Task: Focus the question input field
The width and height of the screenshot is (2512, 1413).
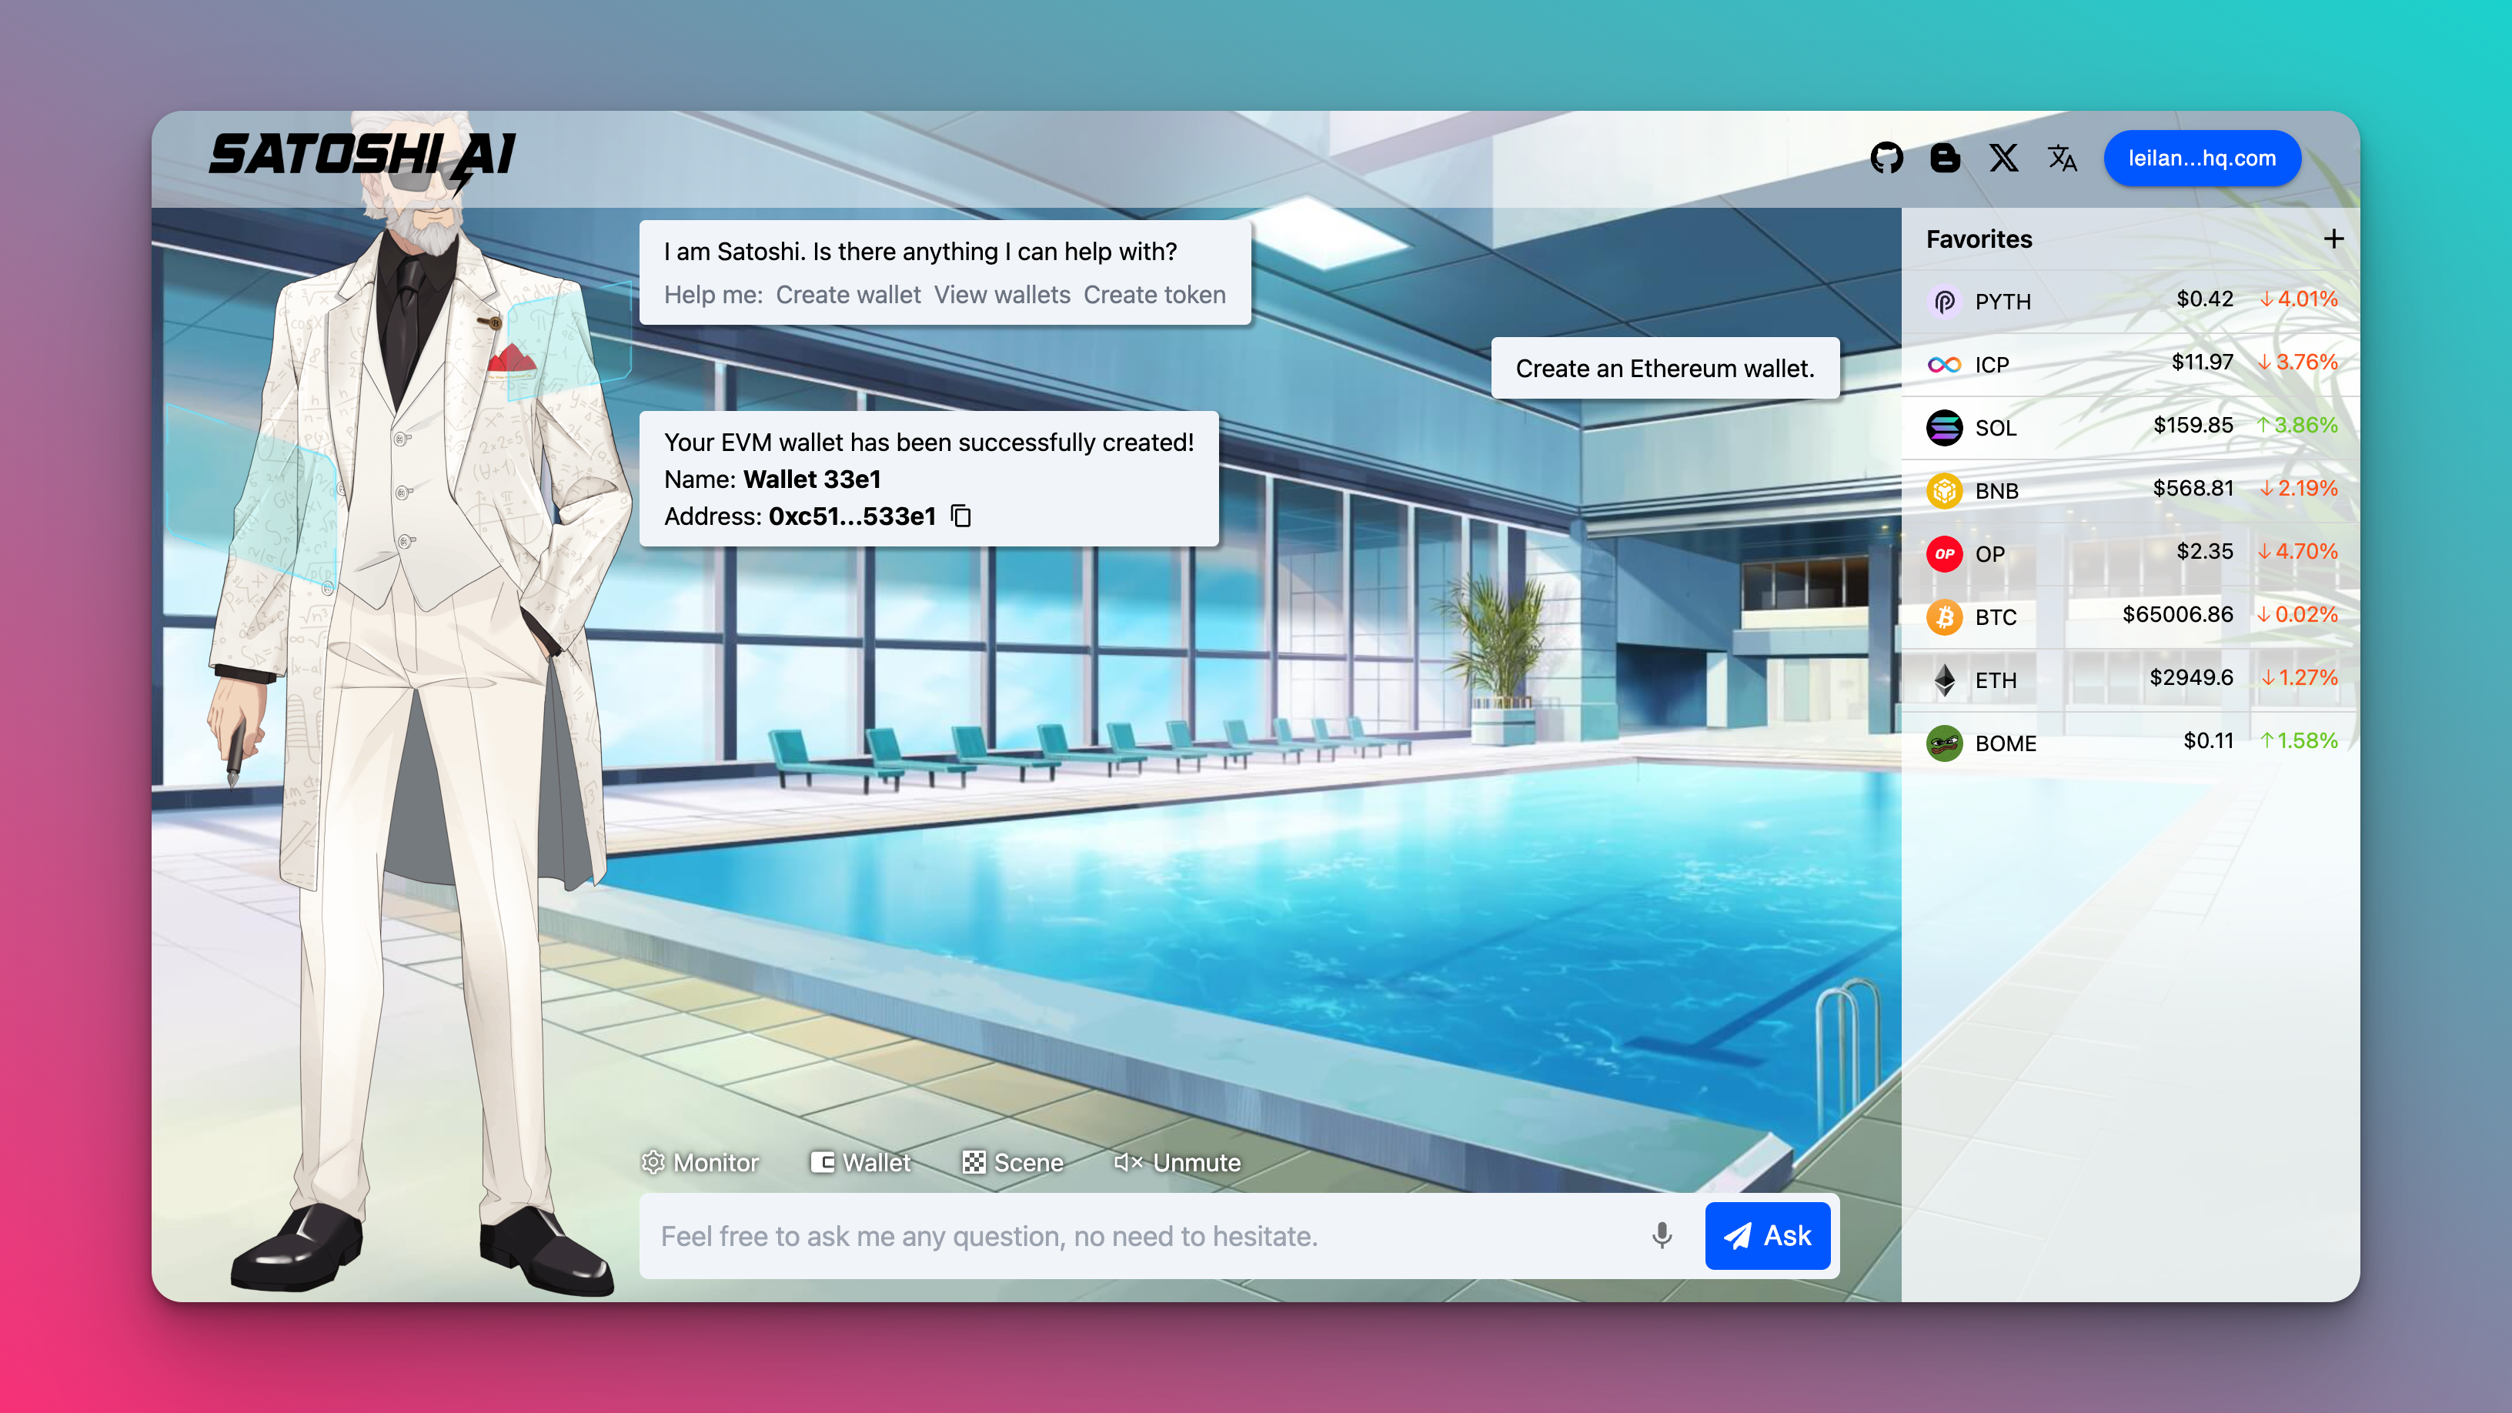Action: point(1141,1235)
